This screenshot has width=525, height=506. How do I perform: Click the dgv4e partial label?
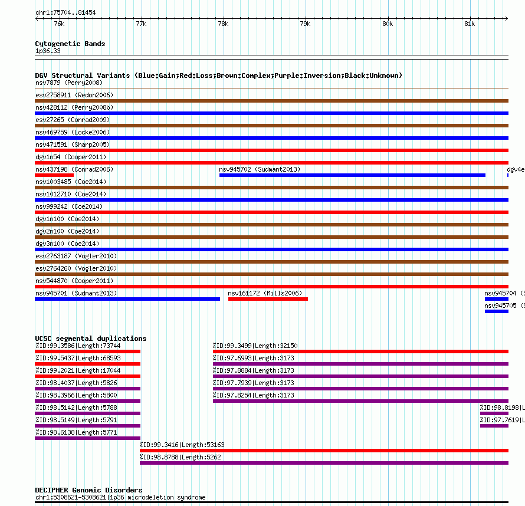click(516, 169)
